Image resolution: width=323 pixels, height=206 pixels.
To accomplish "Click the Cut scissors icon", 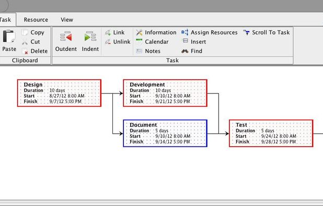I will point(25,42).
